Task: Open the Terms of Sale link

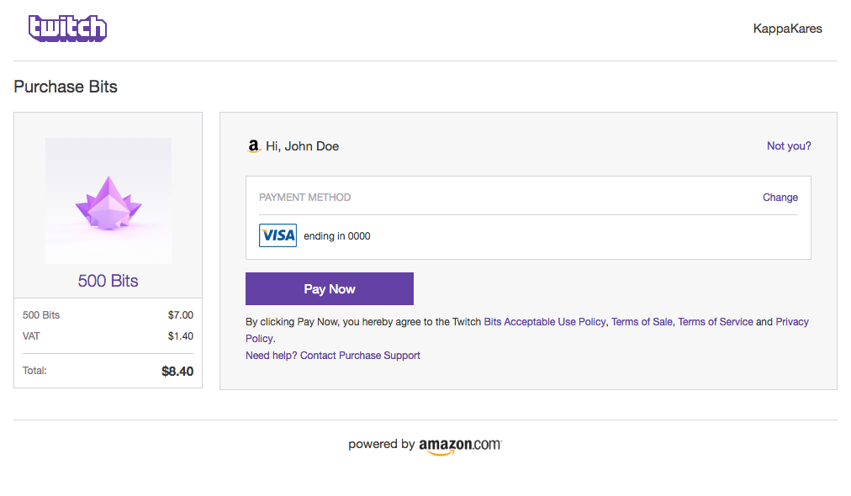Action: point(642,322)
